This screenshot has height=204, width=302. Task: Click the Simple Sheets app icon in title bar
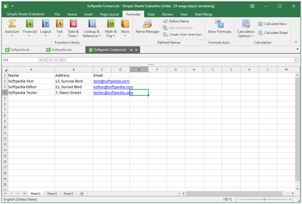pos(5,6)
